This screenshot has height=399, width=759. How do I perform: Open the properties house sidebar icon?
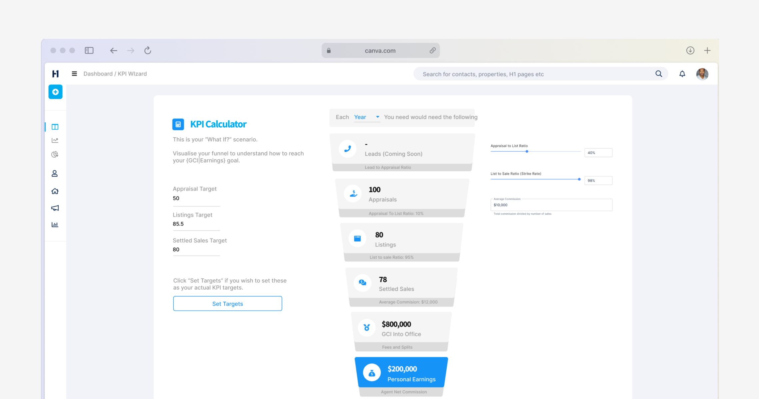coord(55,191)
